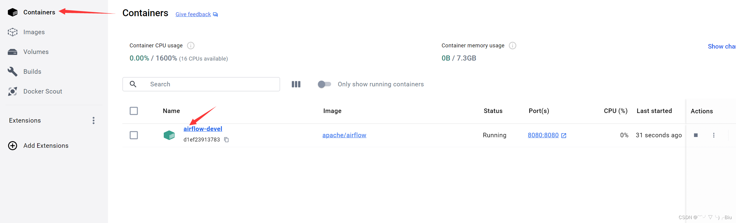Open the Extensions three-dot options menu
The height and width of the screenshot is (223, 736).
pos(94,120)
